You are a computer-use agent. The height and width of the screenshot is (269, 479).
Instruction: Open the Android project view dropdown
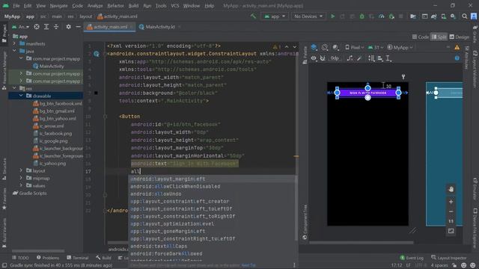20,27
